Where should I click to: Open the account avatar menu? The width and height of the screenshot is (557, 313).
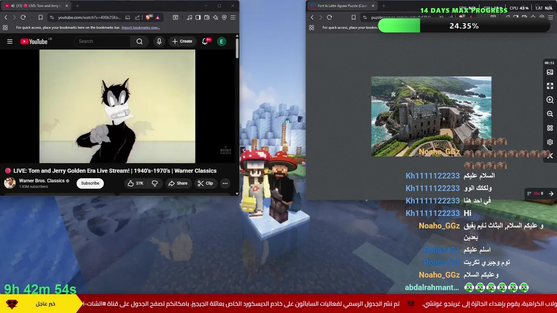coord(221,41)
